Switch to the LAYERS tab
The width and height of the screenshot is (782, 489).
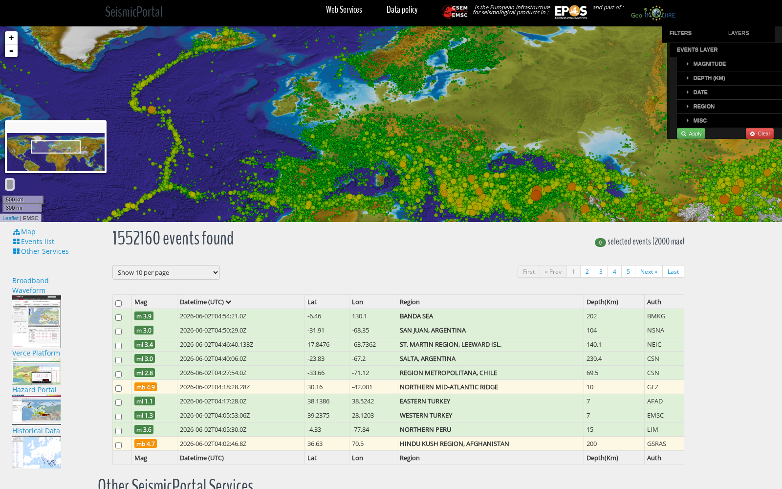pyautogui.click(x=738, y=33)
